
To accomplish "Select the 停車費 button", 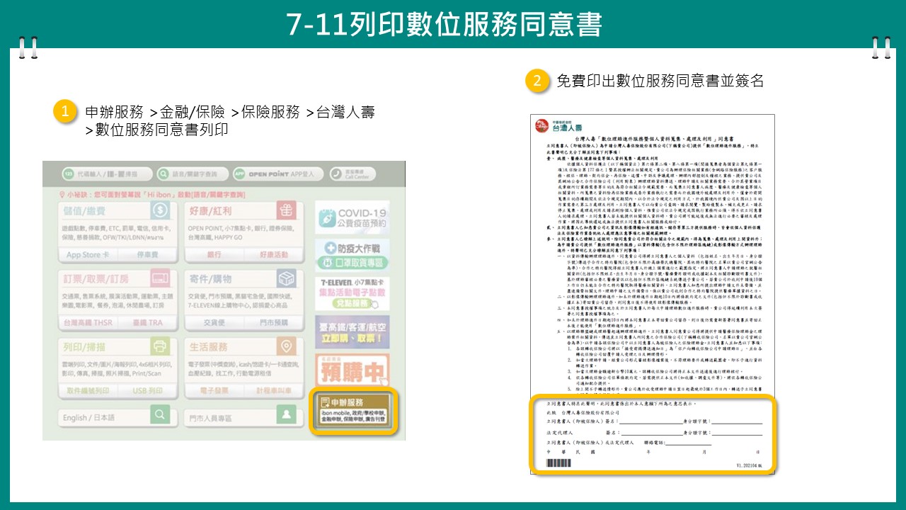I will point(147,255).
